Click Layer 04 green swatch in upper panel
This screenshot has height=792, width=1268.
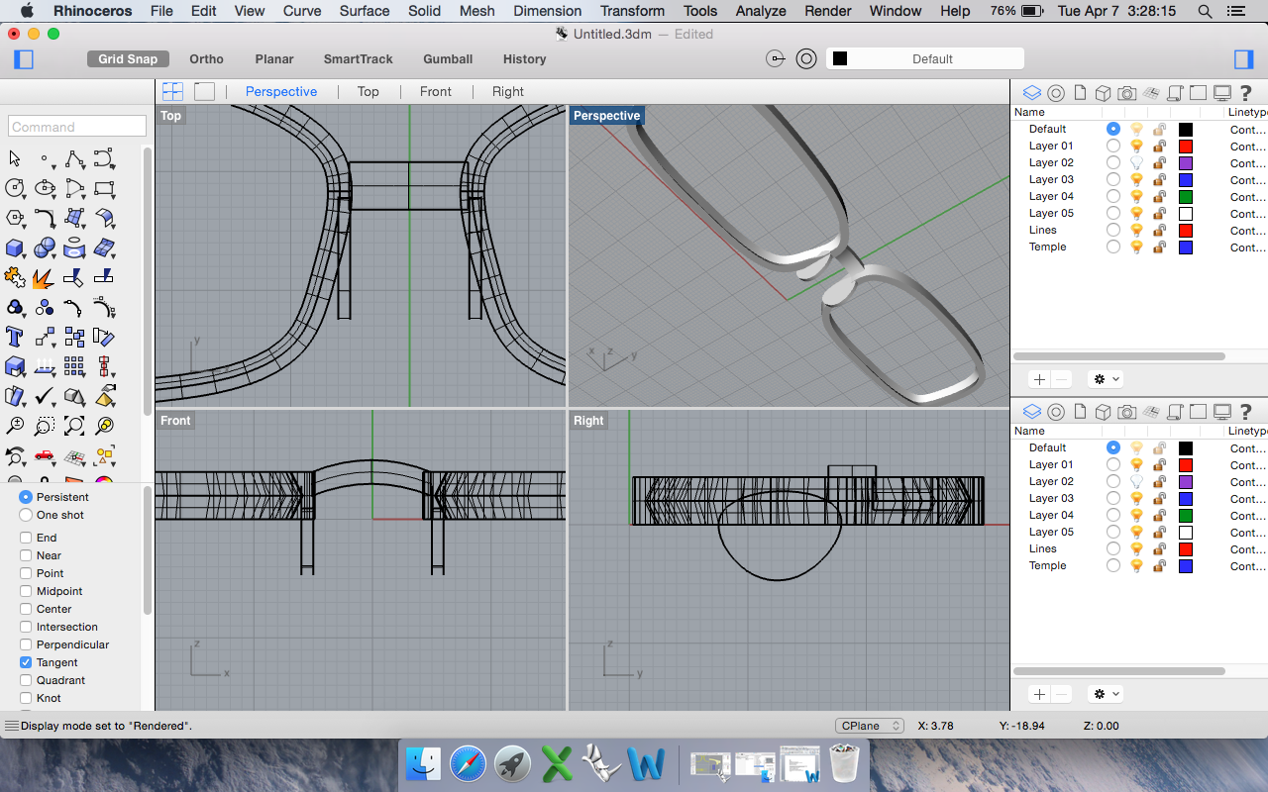point(1185,196)
